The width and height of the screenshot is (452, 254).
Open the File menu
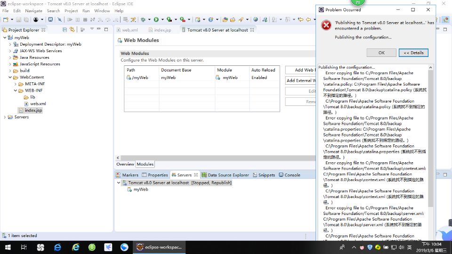(6, 11)
